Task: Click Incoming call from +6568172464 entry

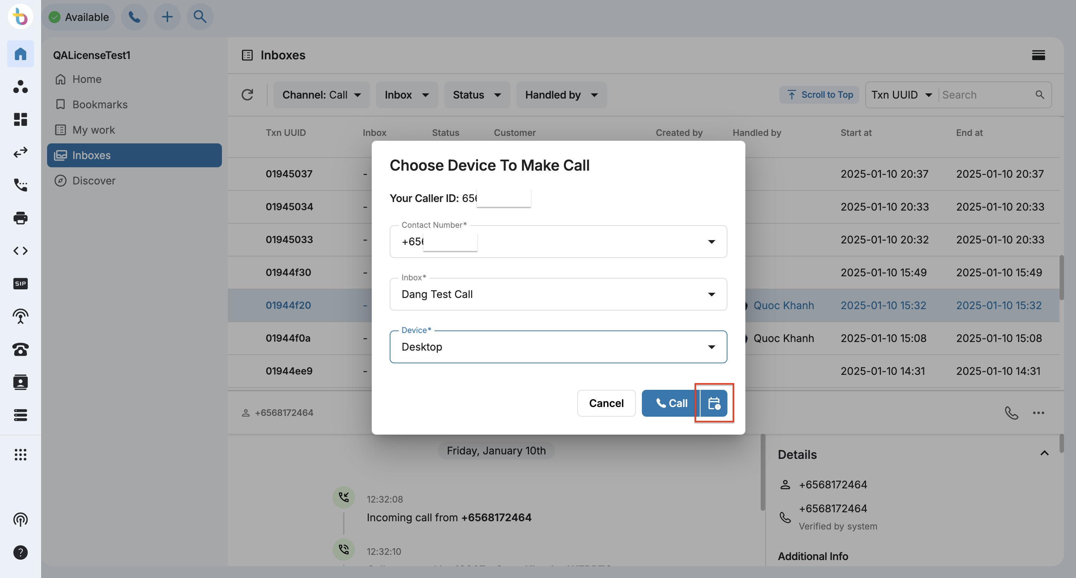Action: tap(449, 518)
